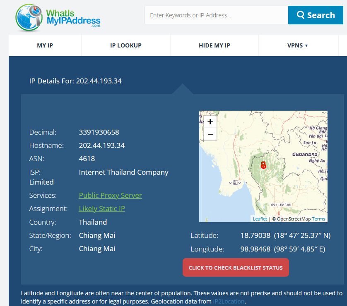Open the OpenStreetMap attribution link
This screenshot has width=347, height=306.
294,219
